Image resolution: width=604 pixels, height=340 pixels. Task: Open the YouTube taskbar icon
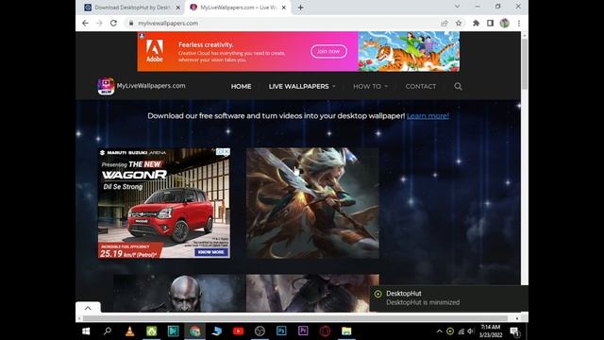(x=238, y=331)
